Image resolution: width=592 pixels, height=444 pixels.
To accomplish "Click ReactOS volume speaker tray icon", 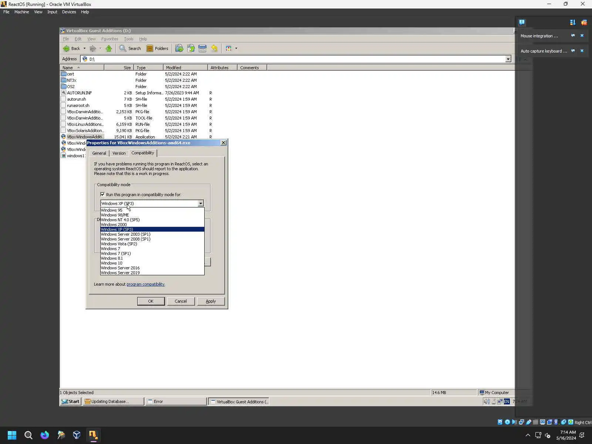I will tap(487, 401).
